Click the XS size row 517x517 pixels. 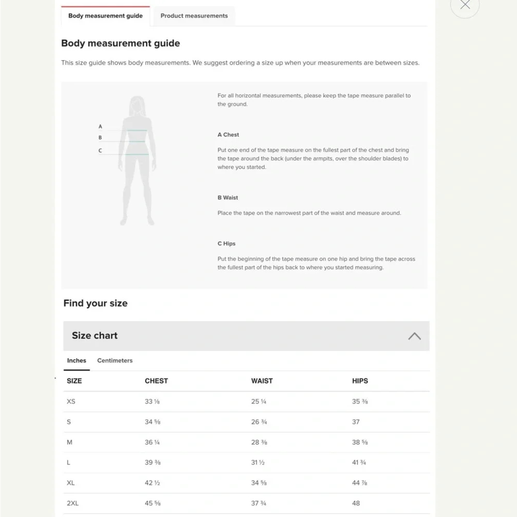tap(246, 402)
